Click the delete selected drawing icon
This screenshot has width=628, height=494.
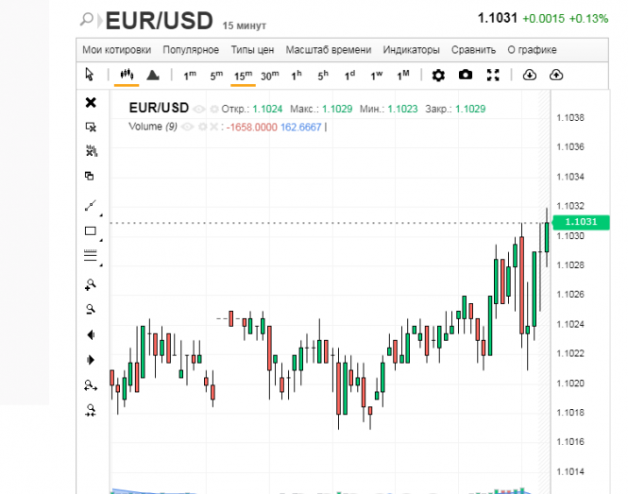coord(91,127)
